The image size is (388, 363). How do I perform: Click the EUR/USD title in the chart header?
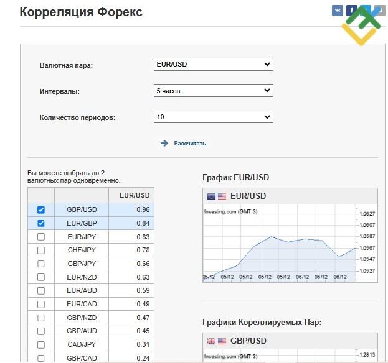248,196
